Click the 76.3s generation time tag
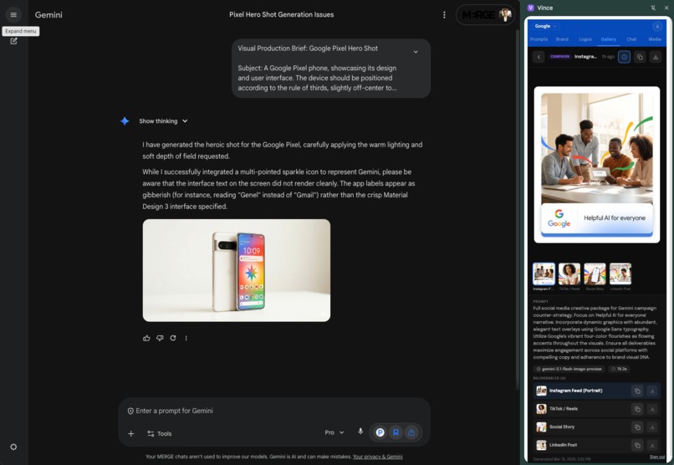This screenshot has height=465, width=674. tap(620, 369)
